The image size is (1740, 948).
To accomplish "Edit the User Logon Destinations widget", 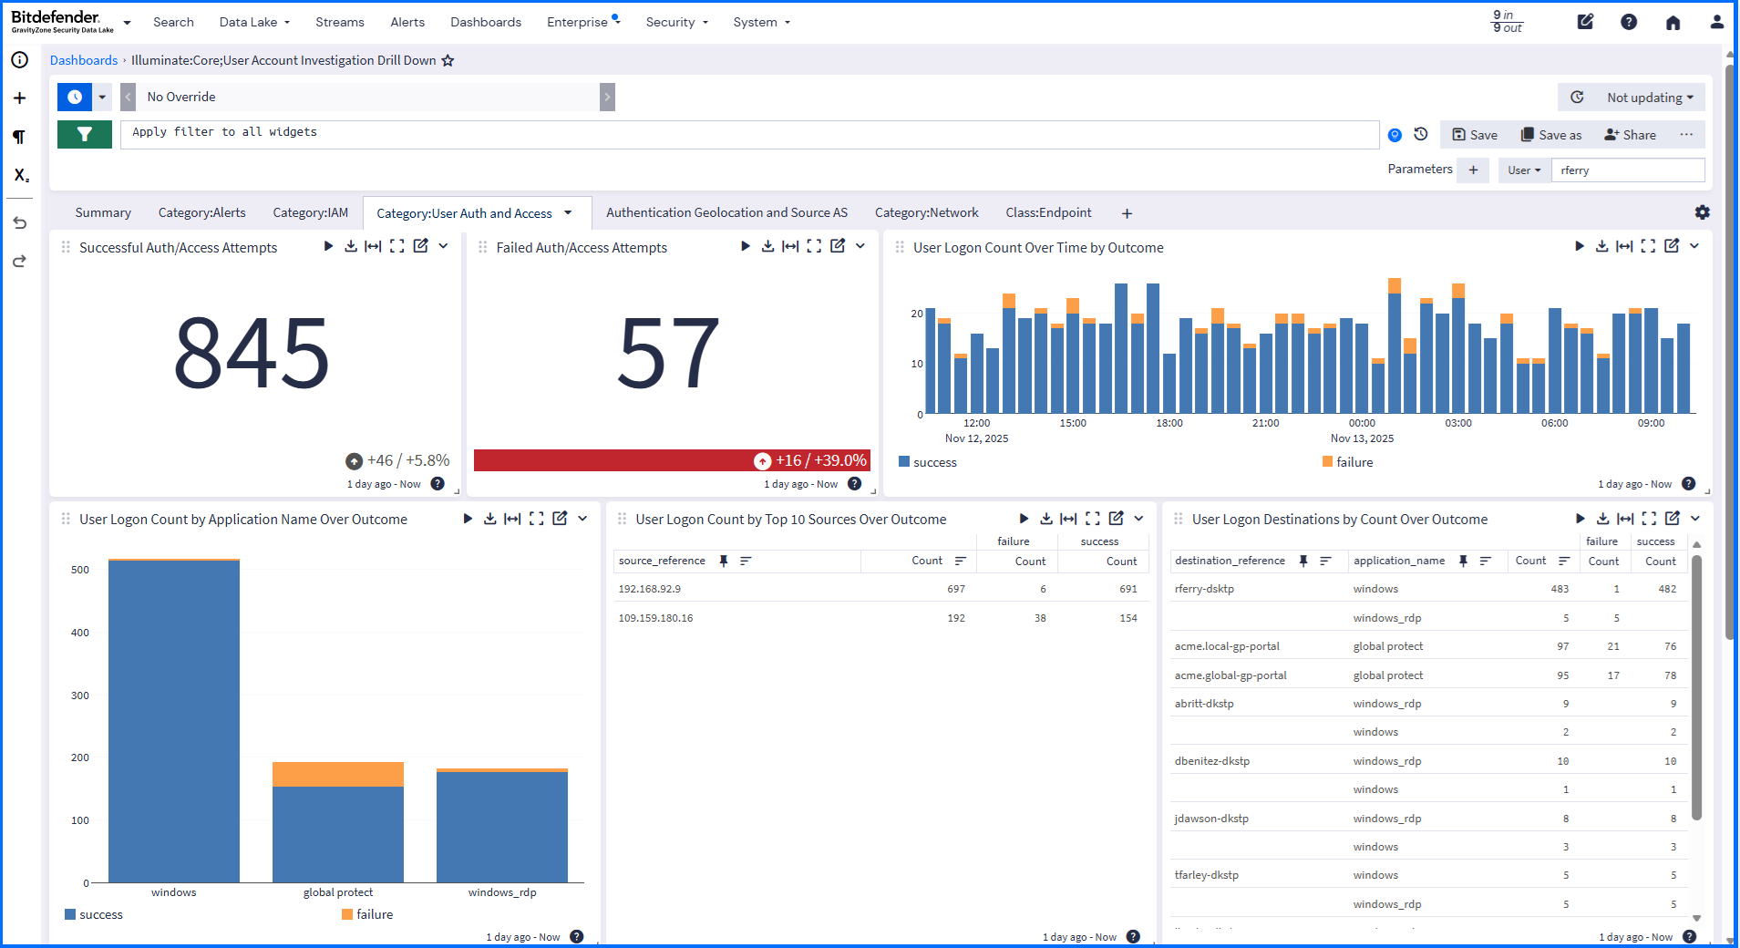I will click(1673, 519).
